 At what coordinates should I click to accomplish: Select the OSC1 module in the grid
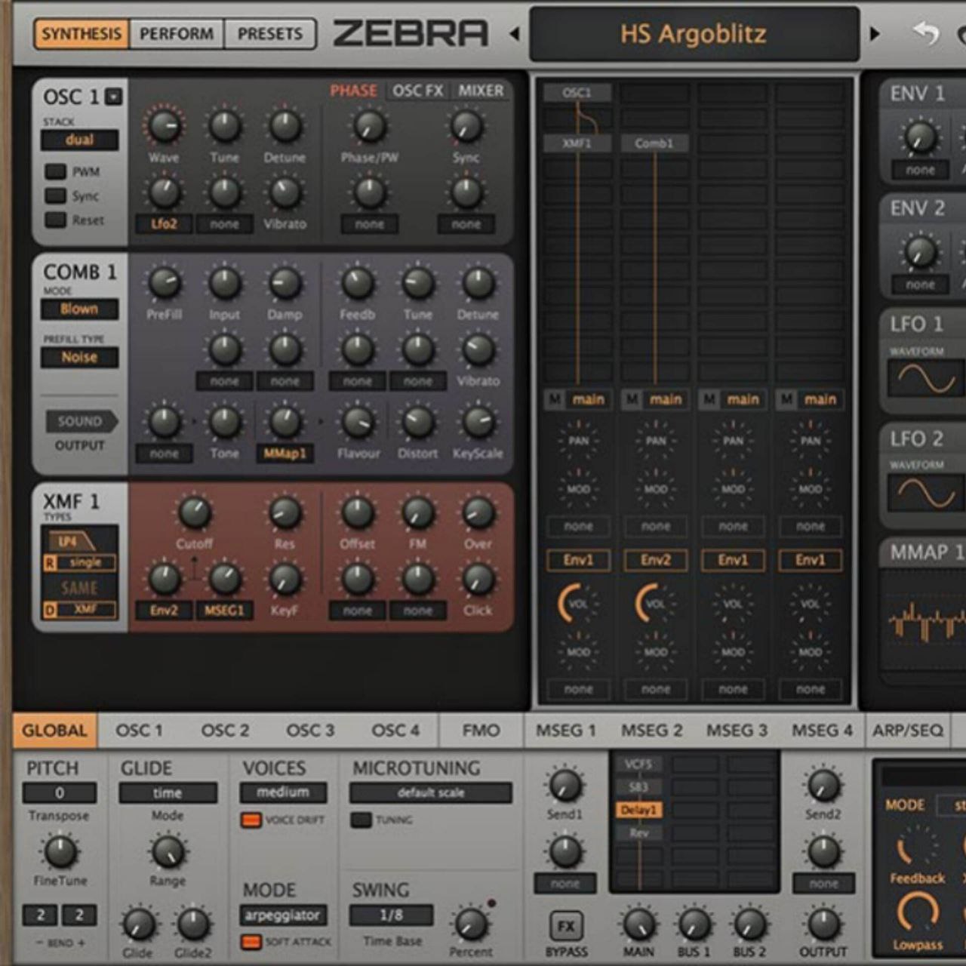coord(577,93)
